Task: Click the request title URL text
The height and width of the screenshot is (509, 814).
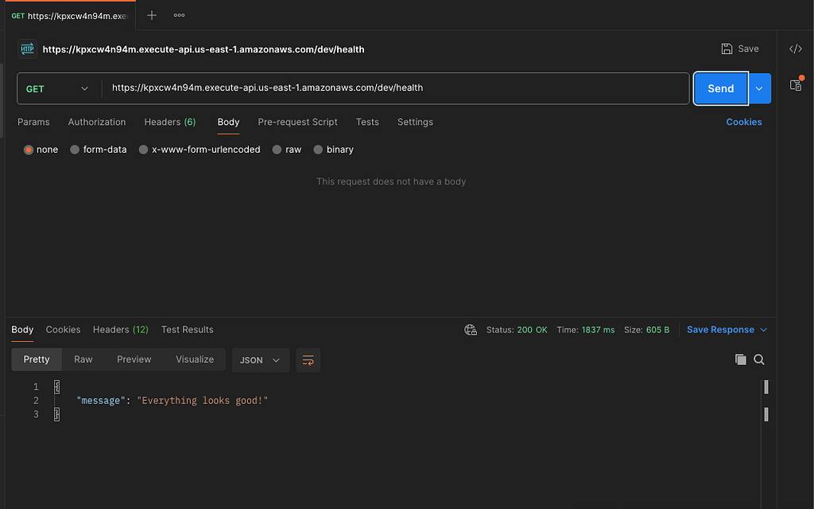Action: [x=203, y=49]
